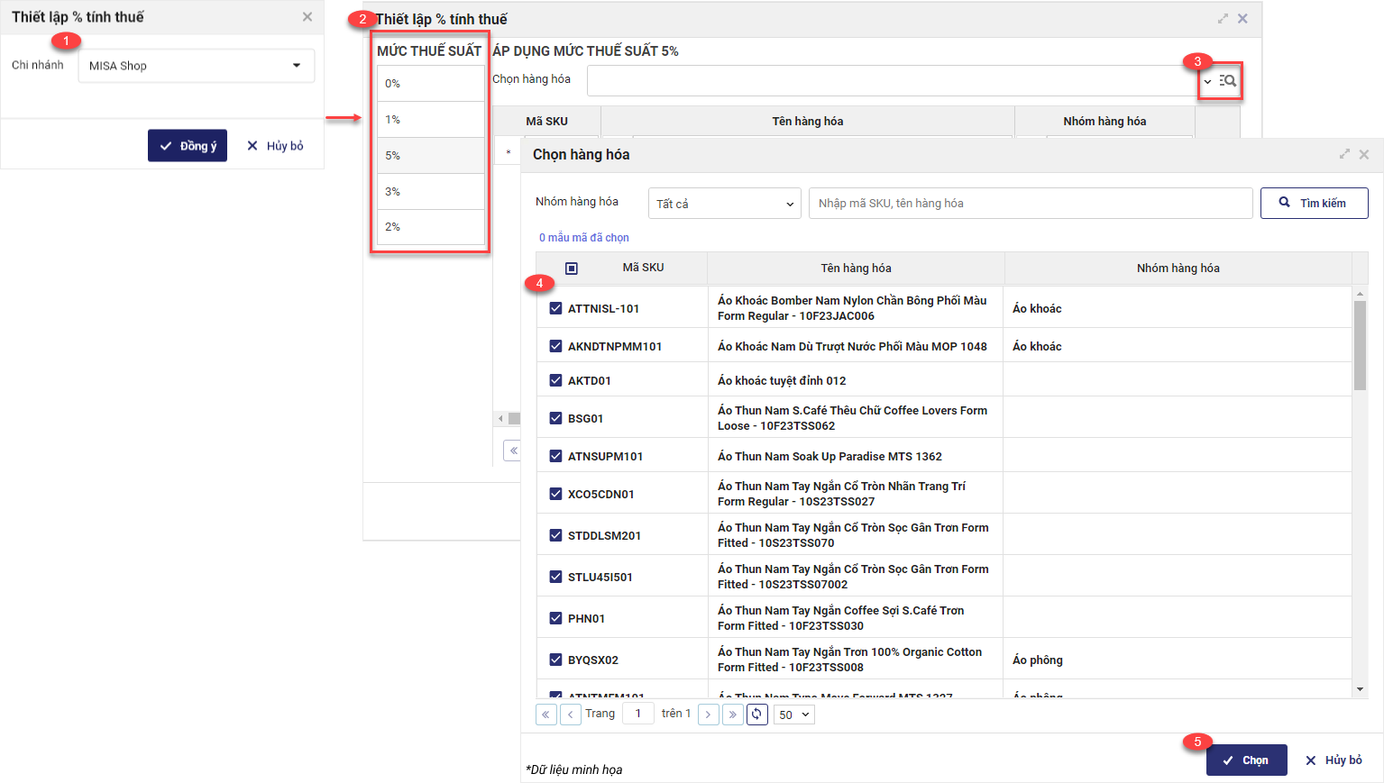Go to the first page of results
Image resolution: width=1384 pixels, height=783 pixels.
(x=546, y=715)
